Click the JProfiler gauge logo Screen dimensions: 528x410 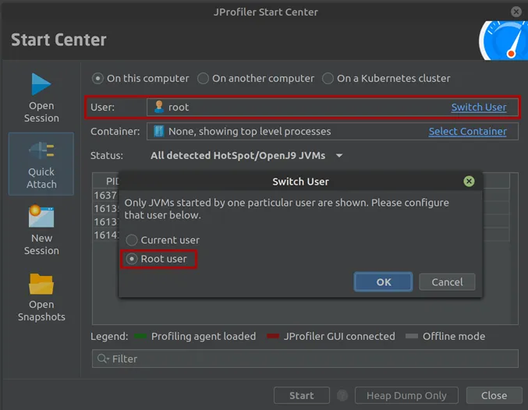[x=503, y=41]
